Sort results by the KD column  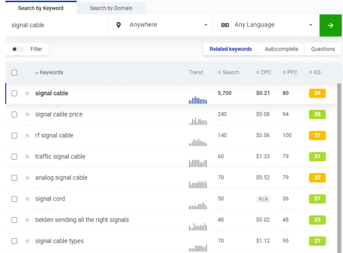tap(315, 72)
